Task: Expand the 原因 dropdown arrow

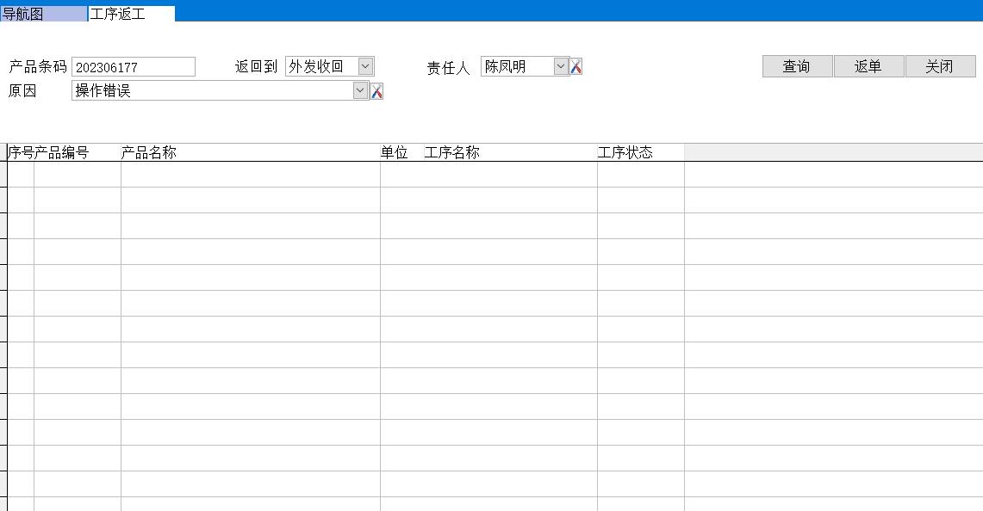Action: [360, 90]
